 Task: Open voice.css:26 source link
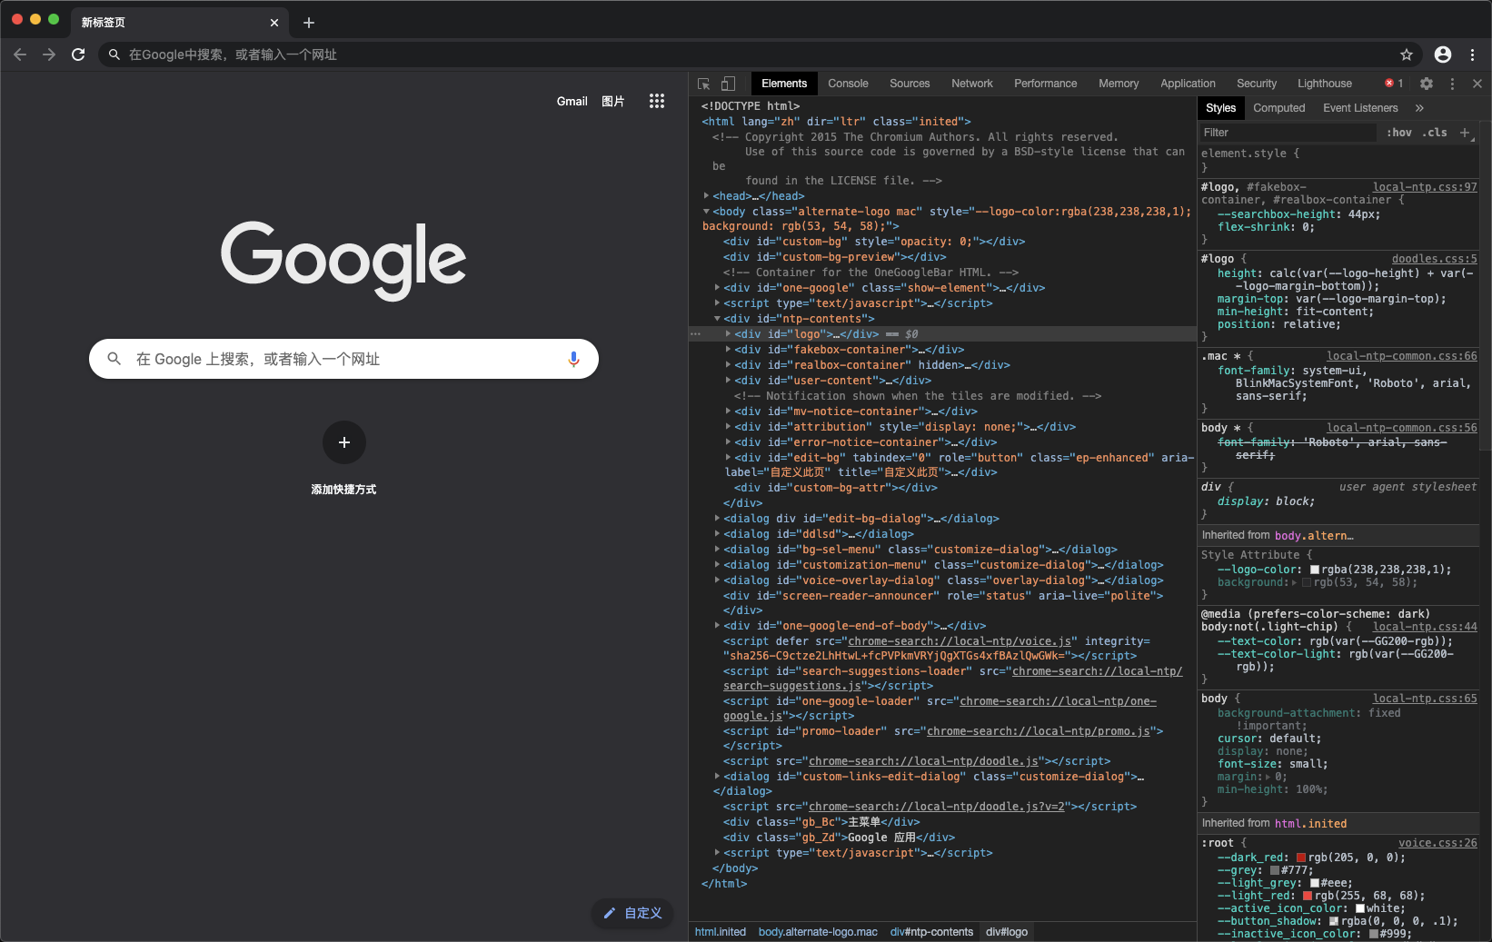(1437, 843)
